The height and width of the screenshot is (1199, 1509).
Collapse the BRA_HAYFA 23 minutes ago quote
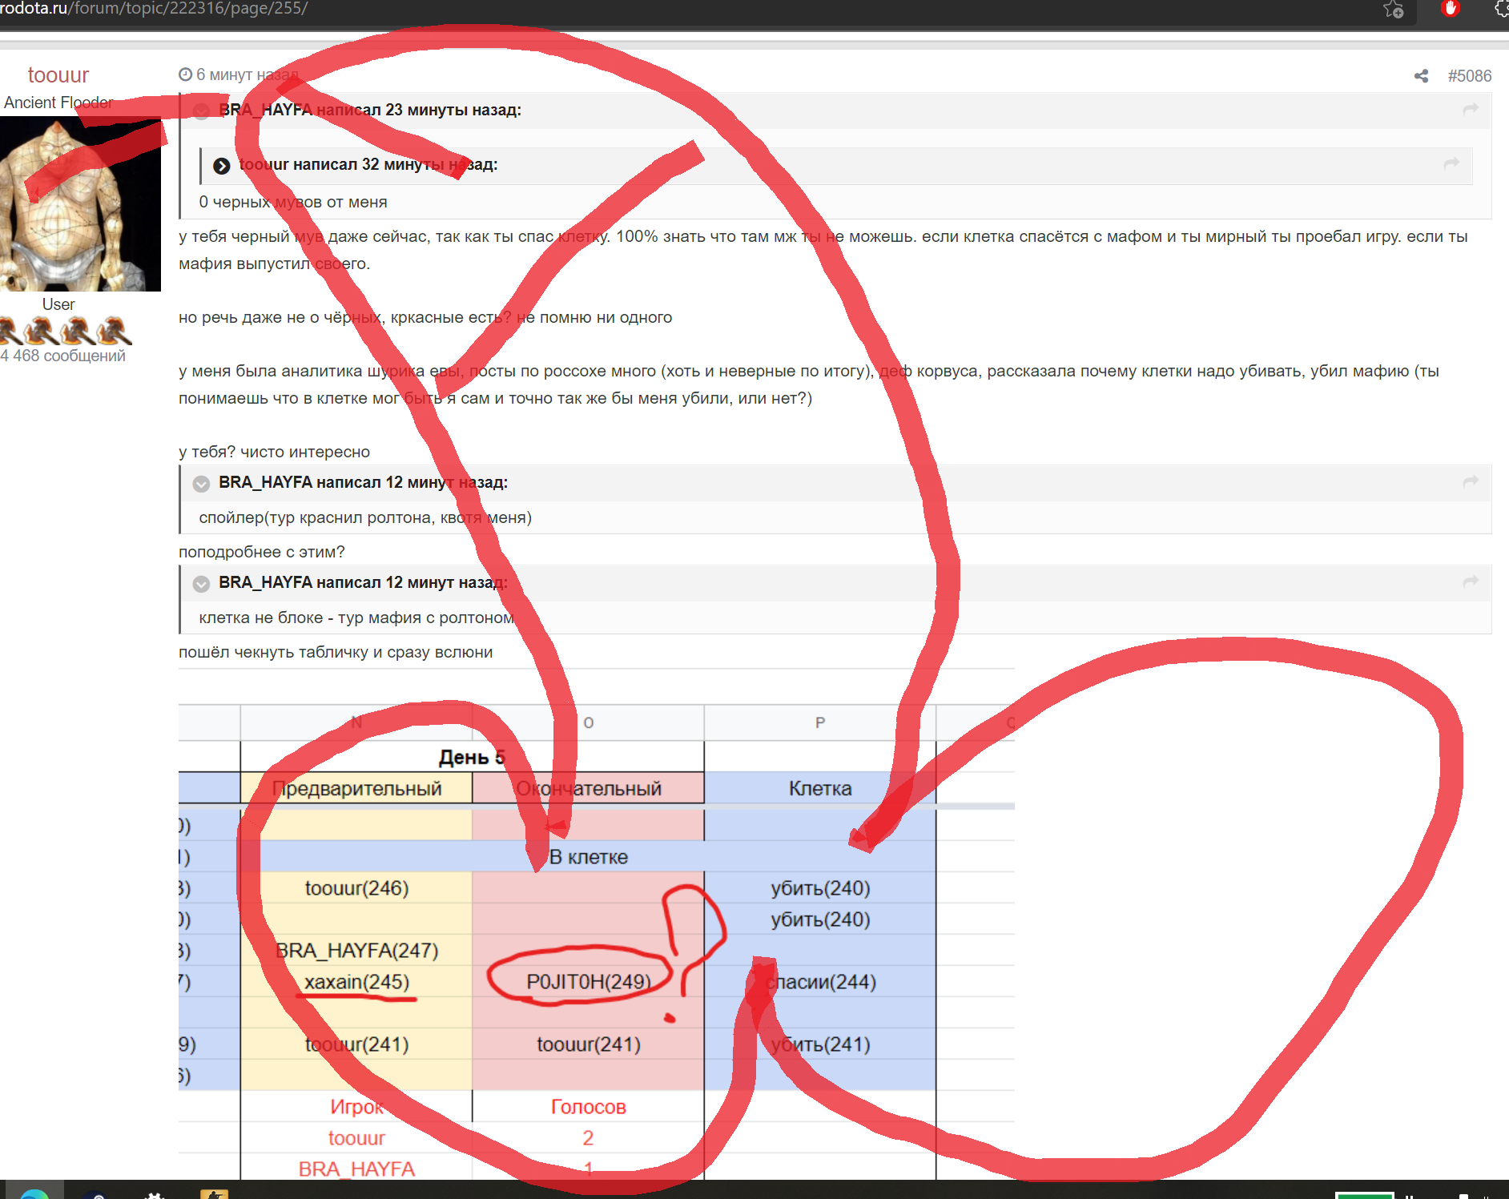[201, 111]
